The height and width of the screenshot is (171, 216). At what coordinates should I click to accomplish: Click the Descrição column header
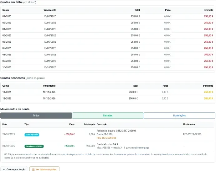pos(102,125)
